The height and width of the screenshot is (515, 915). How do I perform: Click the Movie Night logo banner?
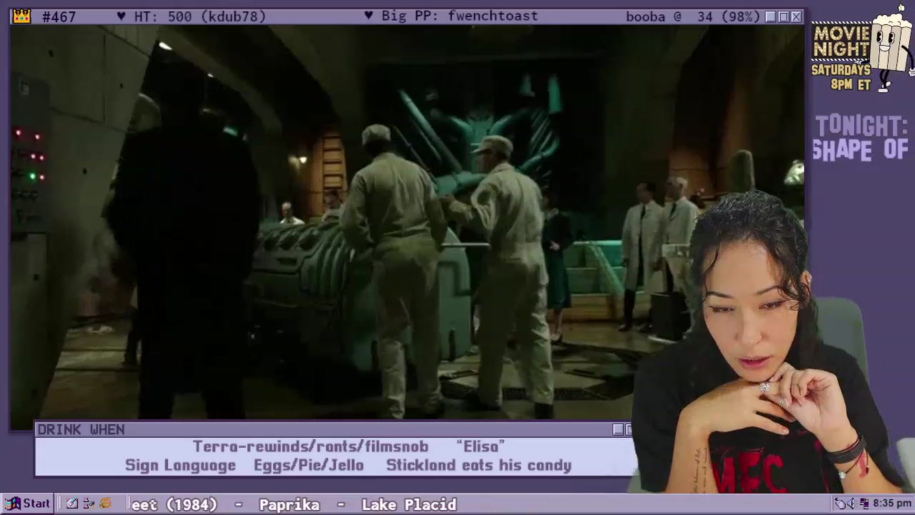coord(842,41)
